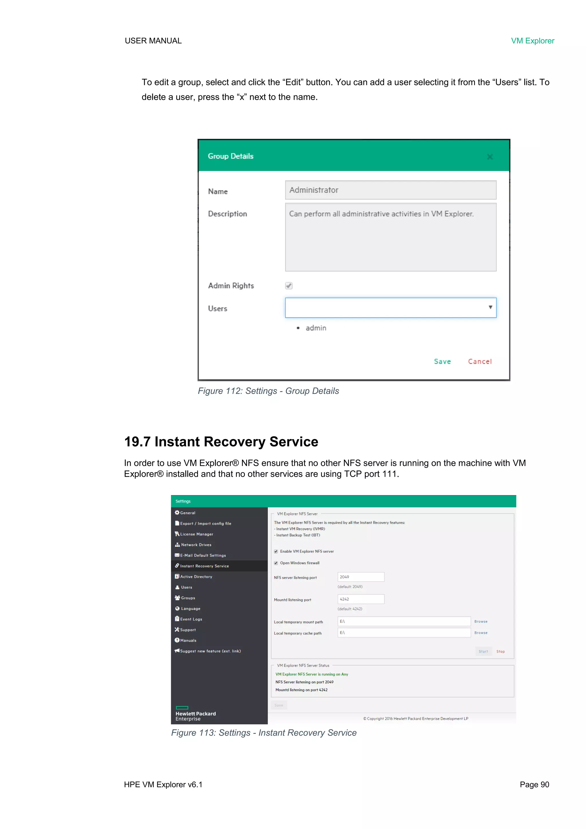Click the Groups people icon
Viewport: 586px width, 829px height.
tap(177, 598)
